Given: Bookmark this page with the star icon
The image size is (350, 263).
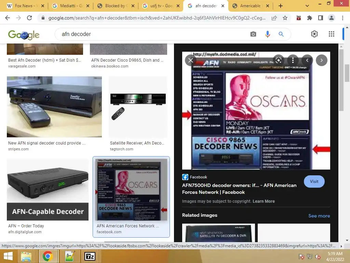Looking at the screenshot, I should 285,18.
